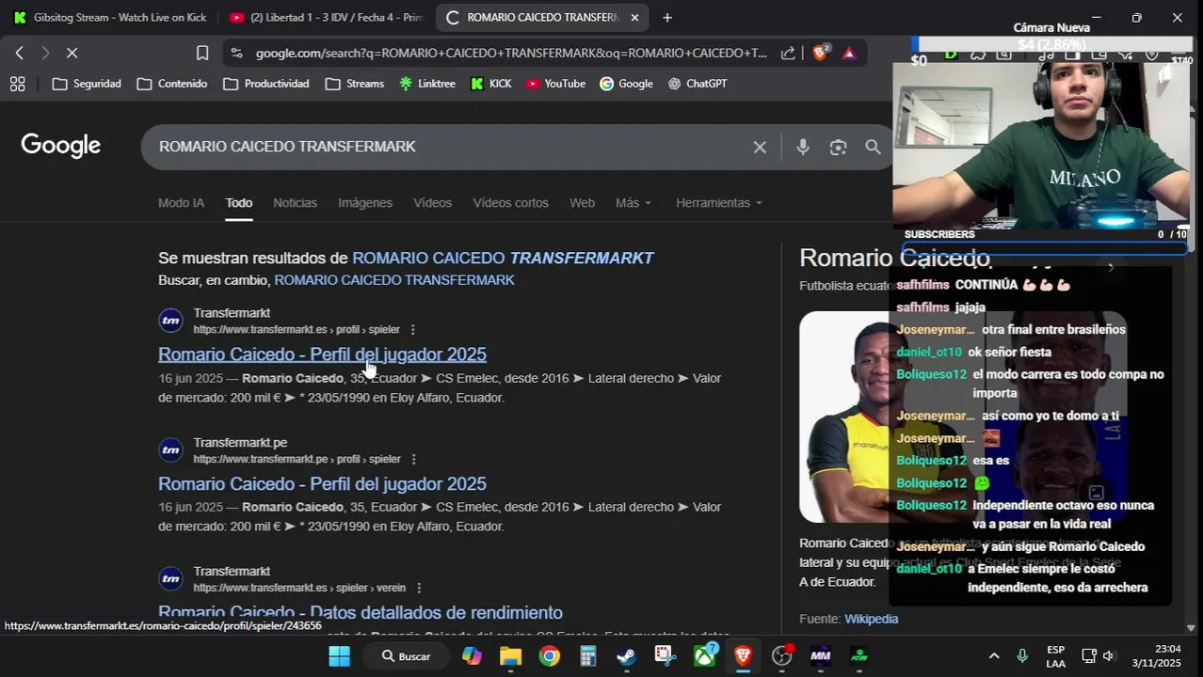Clear the Google search box text
This screenshot has width=1203, height=677.
click(760, 147)
